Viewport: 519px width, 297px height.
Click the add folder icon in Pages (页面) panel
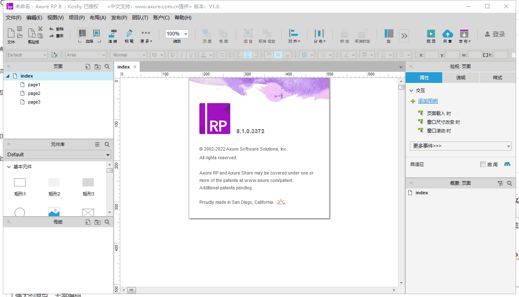tap(97, 67)
